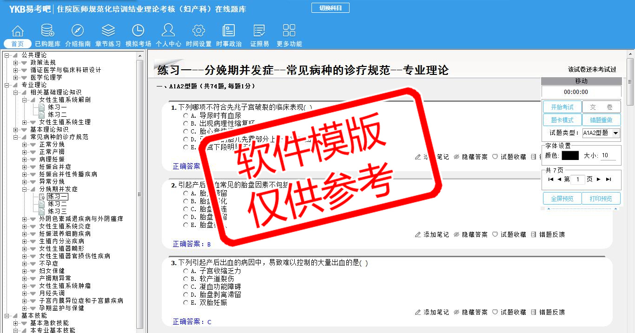Screen dimensions: 635x333
Task: Open 章节练习 layers icon
Action: coord(108,31)
